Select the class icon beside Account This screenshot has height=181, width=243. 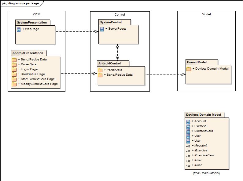[188, 122]
